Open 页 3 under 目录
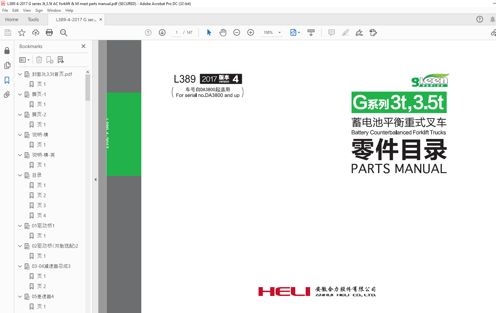 click(41, 206)
